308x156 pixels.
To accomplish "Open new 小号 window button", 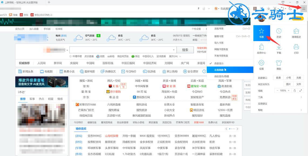I will [x=288, y=78].
